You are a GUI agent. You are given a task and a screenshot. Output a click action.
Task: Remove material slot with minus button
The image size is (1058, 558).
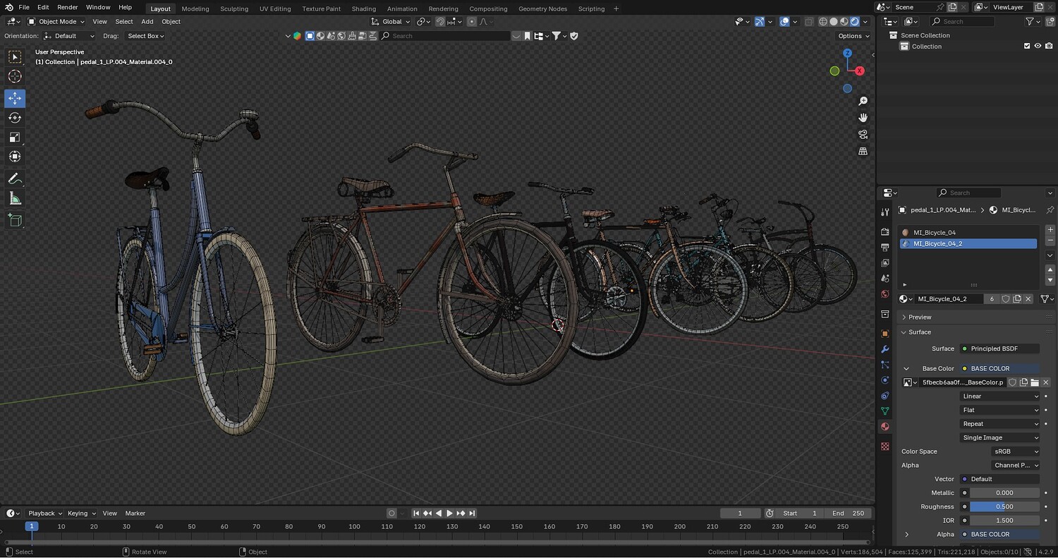[x=1050, y=241]
